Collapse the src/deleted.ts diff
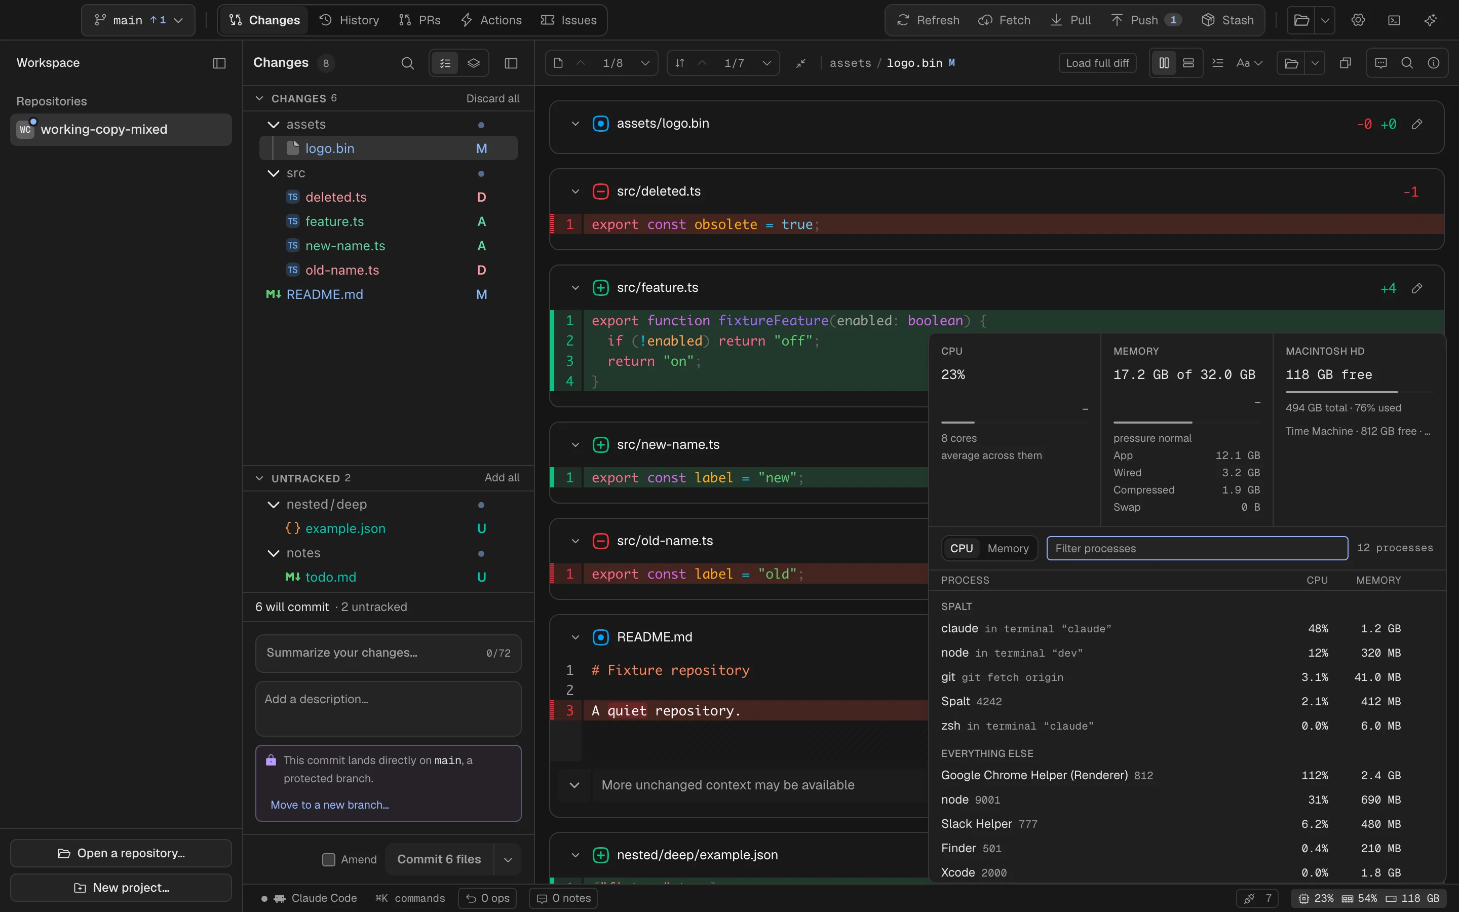This screenshot has height=912, width=1459. pos(575,192)
